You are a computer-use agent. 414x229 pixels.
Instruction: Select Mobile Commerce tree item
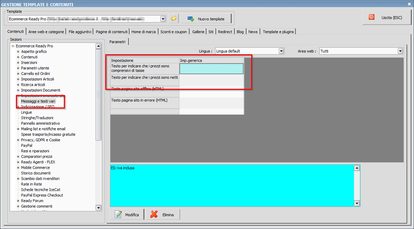[35, 168]
